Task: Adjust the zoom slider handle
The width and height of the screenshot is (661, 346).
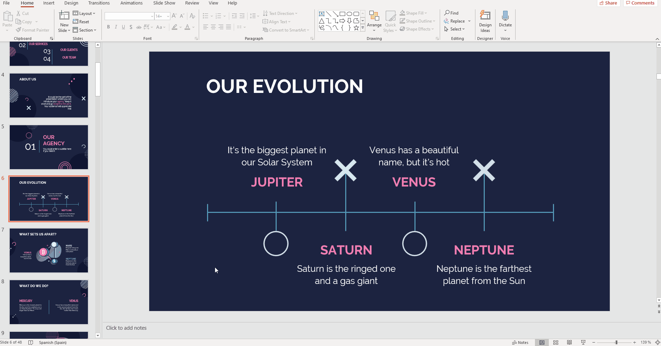Action: click(x=616, y=343)
